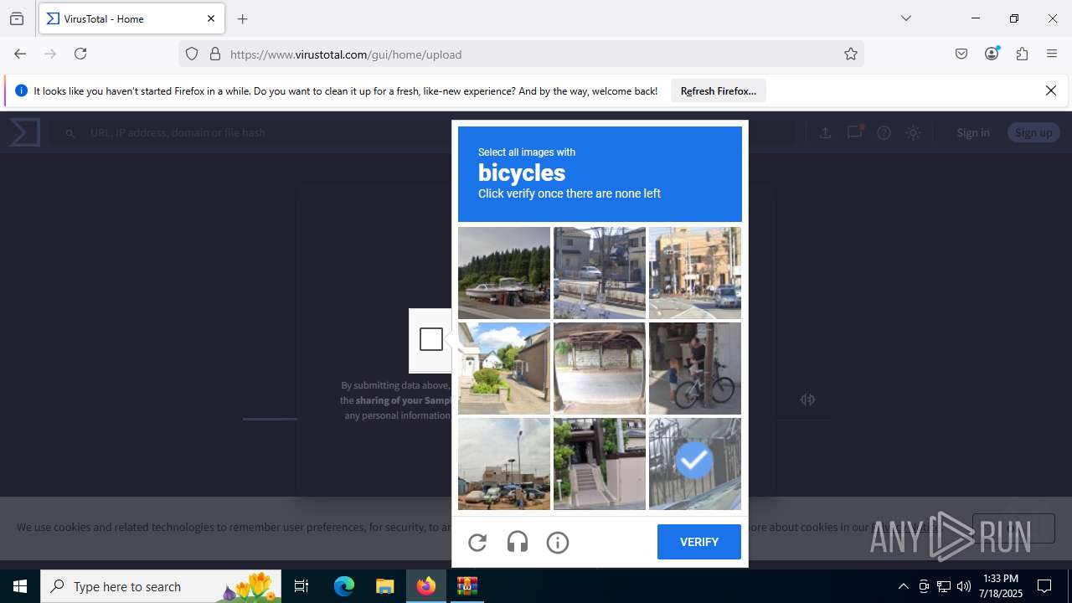Open the list all tabs dropdown
This screenshot has width=1072, height=603.
(x=905, y=18)
